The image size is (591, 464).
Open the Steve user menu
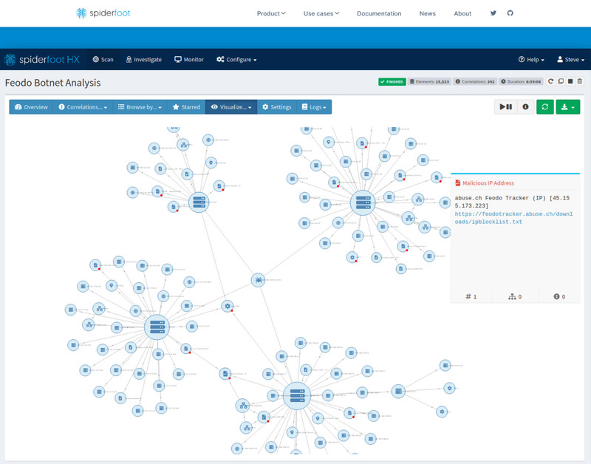pyautogui.click(x=570, y=60)
